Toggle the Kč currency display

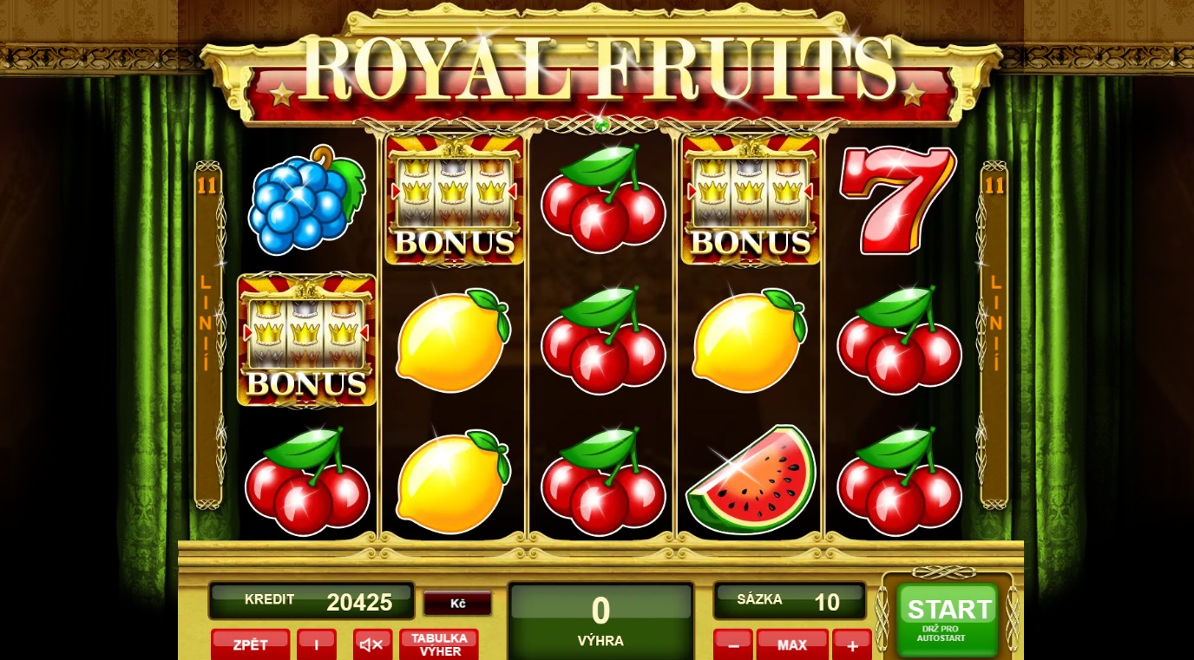[x=457, y=603]
